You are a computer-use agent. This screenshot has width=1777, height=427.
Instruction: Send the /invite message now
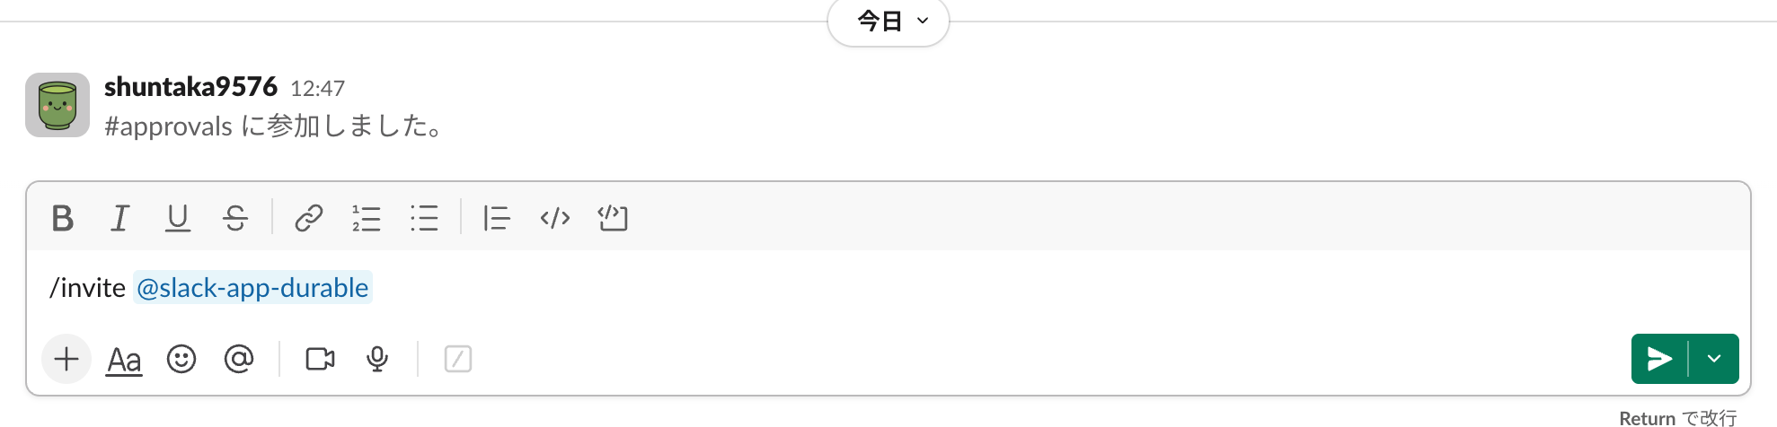pos(1659,359)
